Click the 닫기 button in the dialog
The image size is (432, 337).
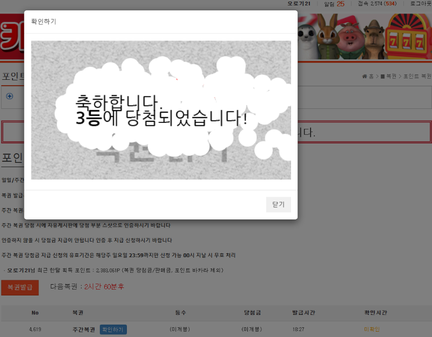pyautogui.click(x=278, y=205)
